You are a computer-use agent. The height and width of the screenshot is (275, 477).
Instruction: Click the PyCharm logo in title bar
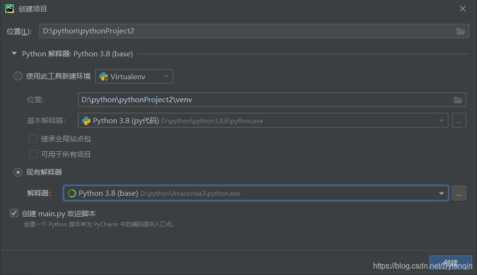point(10,9)
